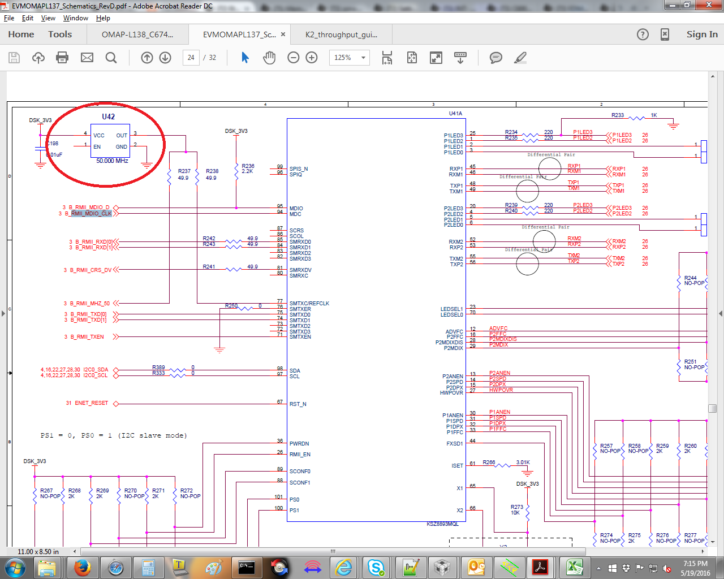The width and height of the screenshot is (724, 579).
Task: Add a sticky note comment
Action: coord(496,58)
